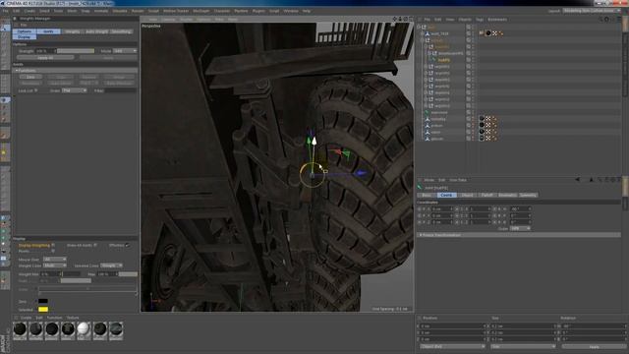
Task: Toggle the visibility dots for the root null object
Action: pyautogui.click(x=473, y=27)
